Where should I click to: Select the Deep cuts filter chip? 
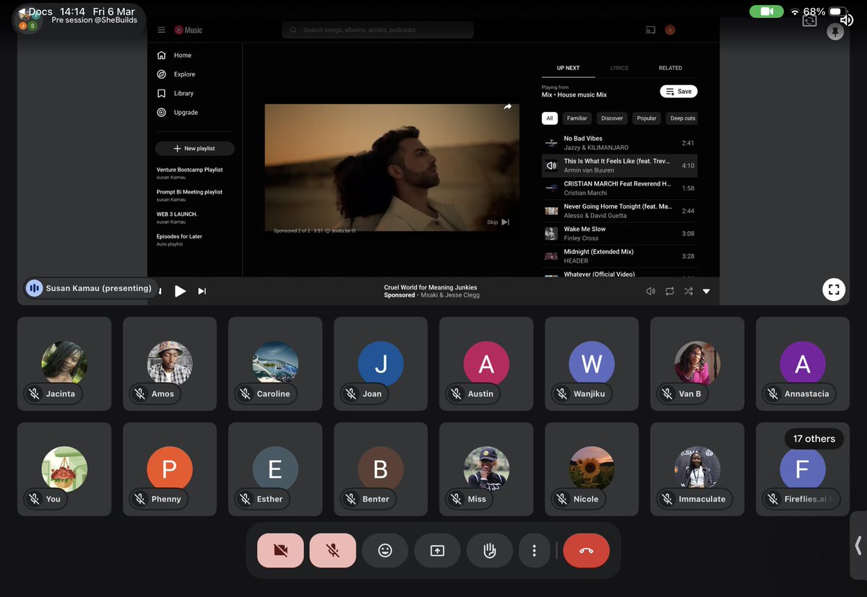pos(683,118)
